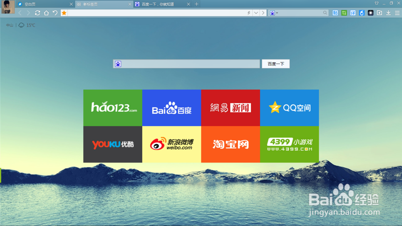Open the hamburger main menu
The height and width of the screenshot is (226, 402).
pos(397,13)
